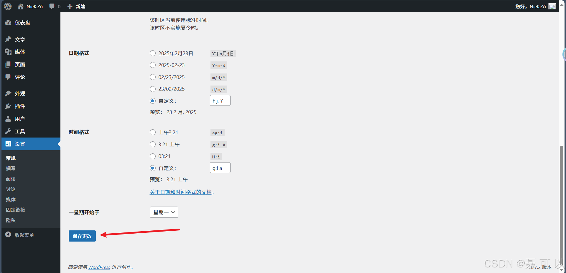The width and height of the screenshot is (566, 273).
Task: Click the 设置 settings icon
Action: 8,144
